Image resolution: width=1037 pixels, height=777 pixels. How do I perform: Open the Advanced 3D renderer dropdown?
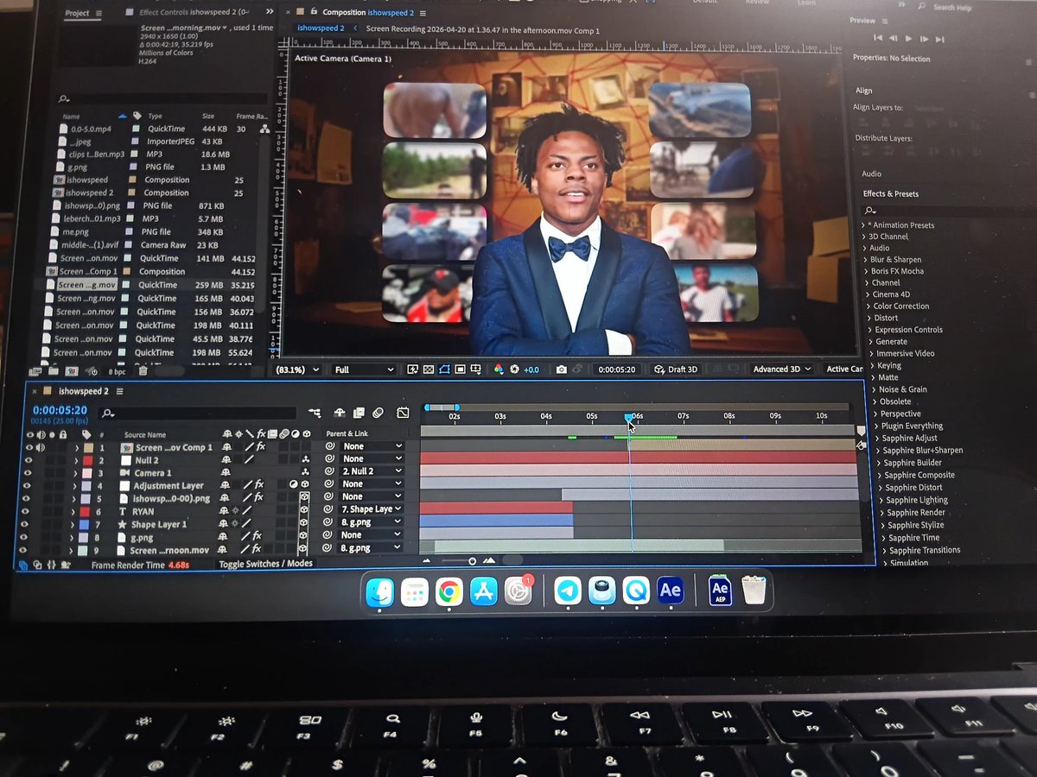pos(783,370)
